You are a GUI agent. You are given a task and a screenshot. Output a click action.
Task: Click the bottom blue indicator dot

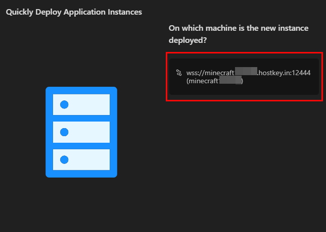64,159
